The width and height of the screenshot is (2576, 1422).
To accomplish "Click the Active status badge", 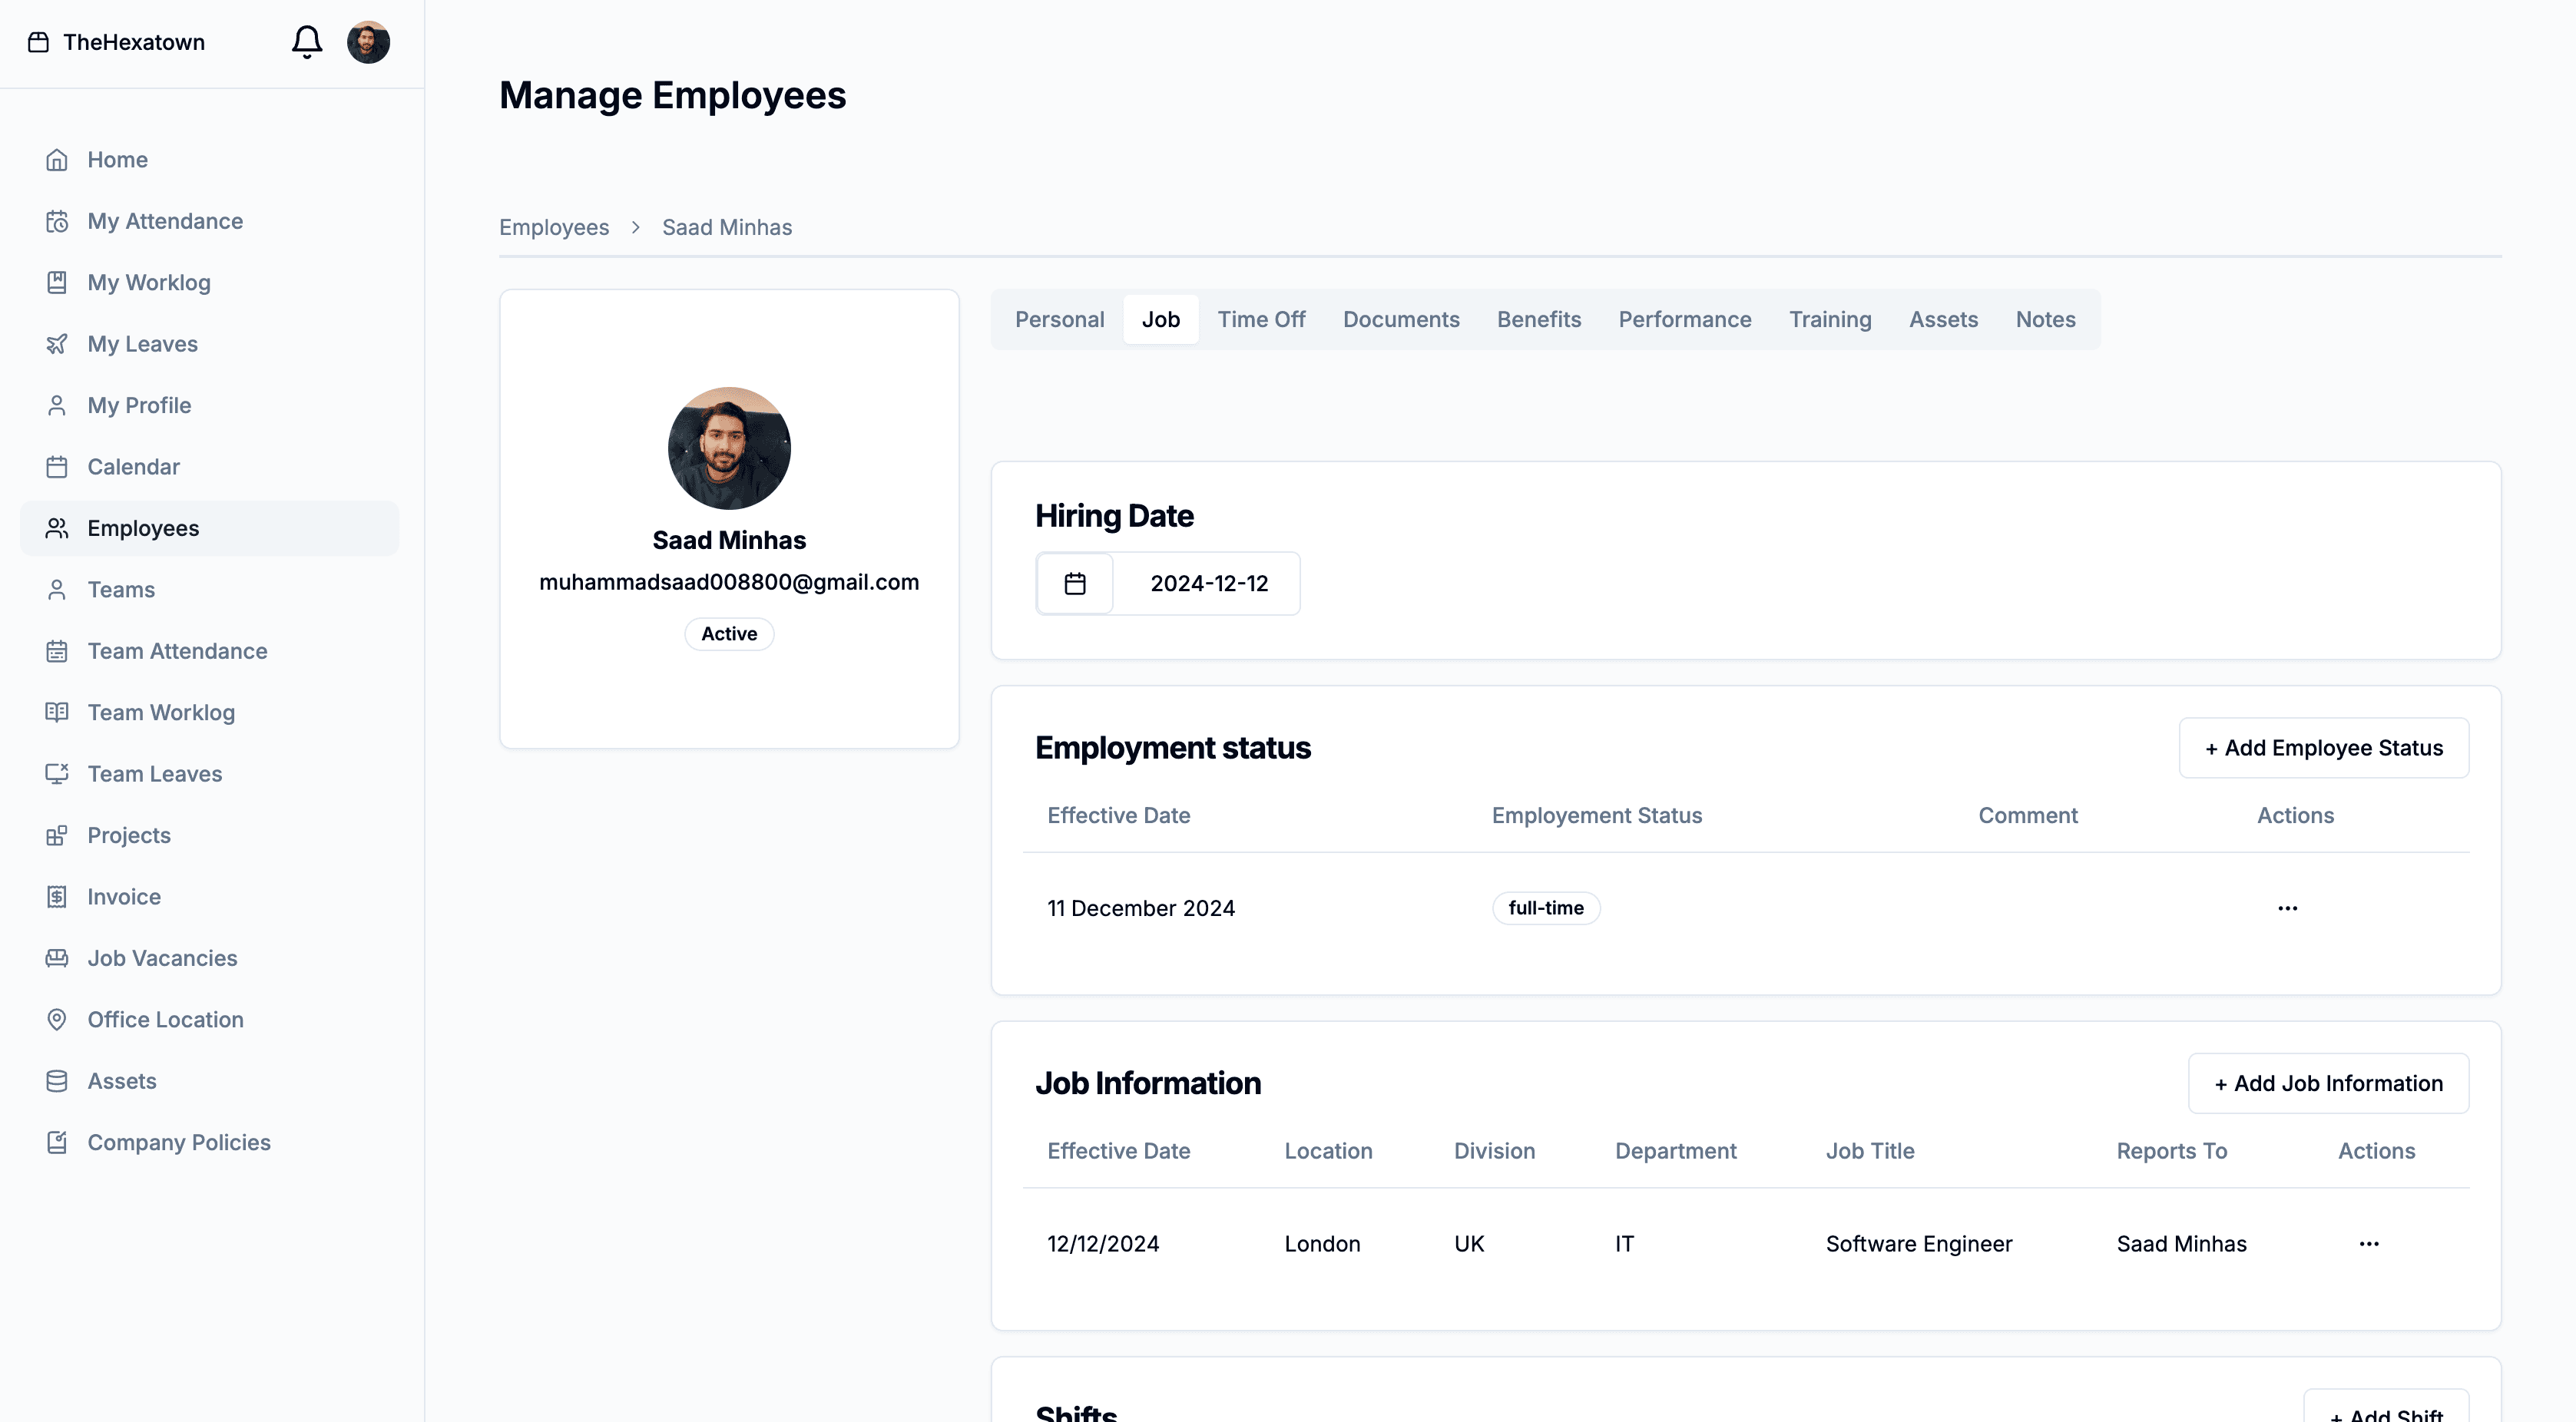I will click(728, 633).
